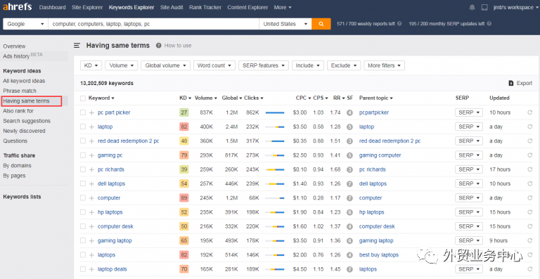Click the Export file icon
Viewport: 540px width, 279px height.
click(511, 83)
